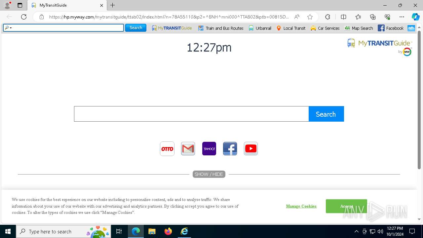Open Windows Start menu
The width and height of the screenshot is (423, 238).
coord(8,231)
